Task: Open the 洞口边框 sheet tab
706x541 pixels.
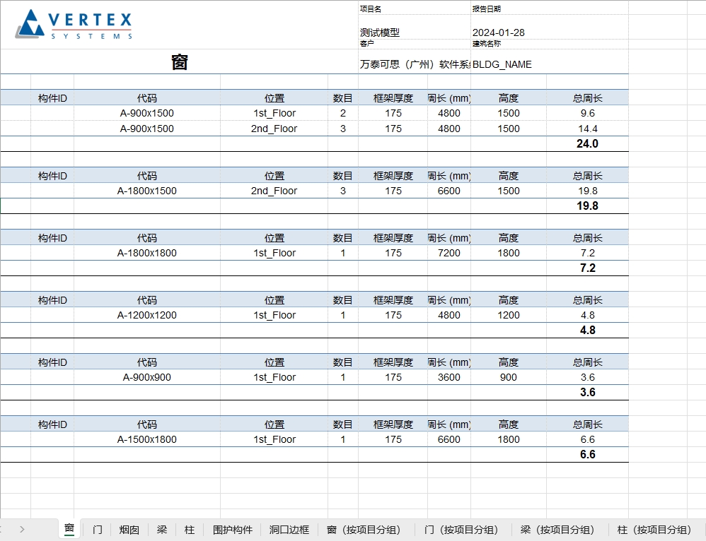Action: [x=289, y=530]
